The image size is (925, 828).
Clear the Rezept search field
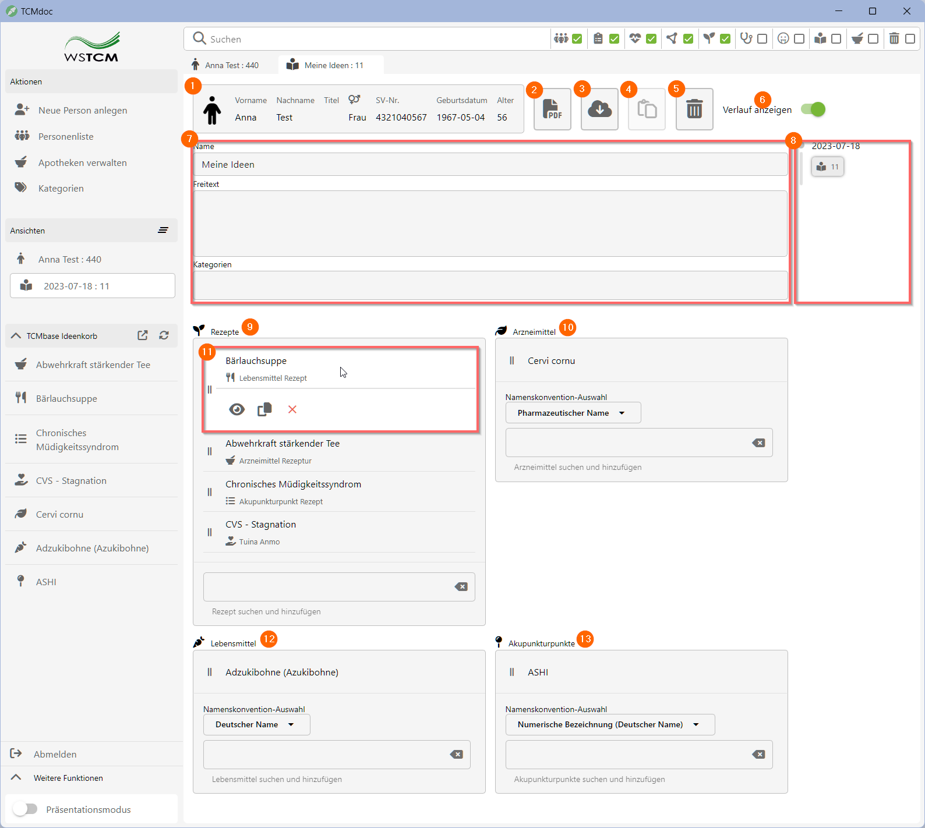(461, 586)
